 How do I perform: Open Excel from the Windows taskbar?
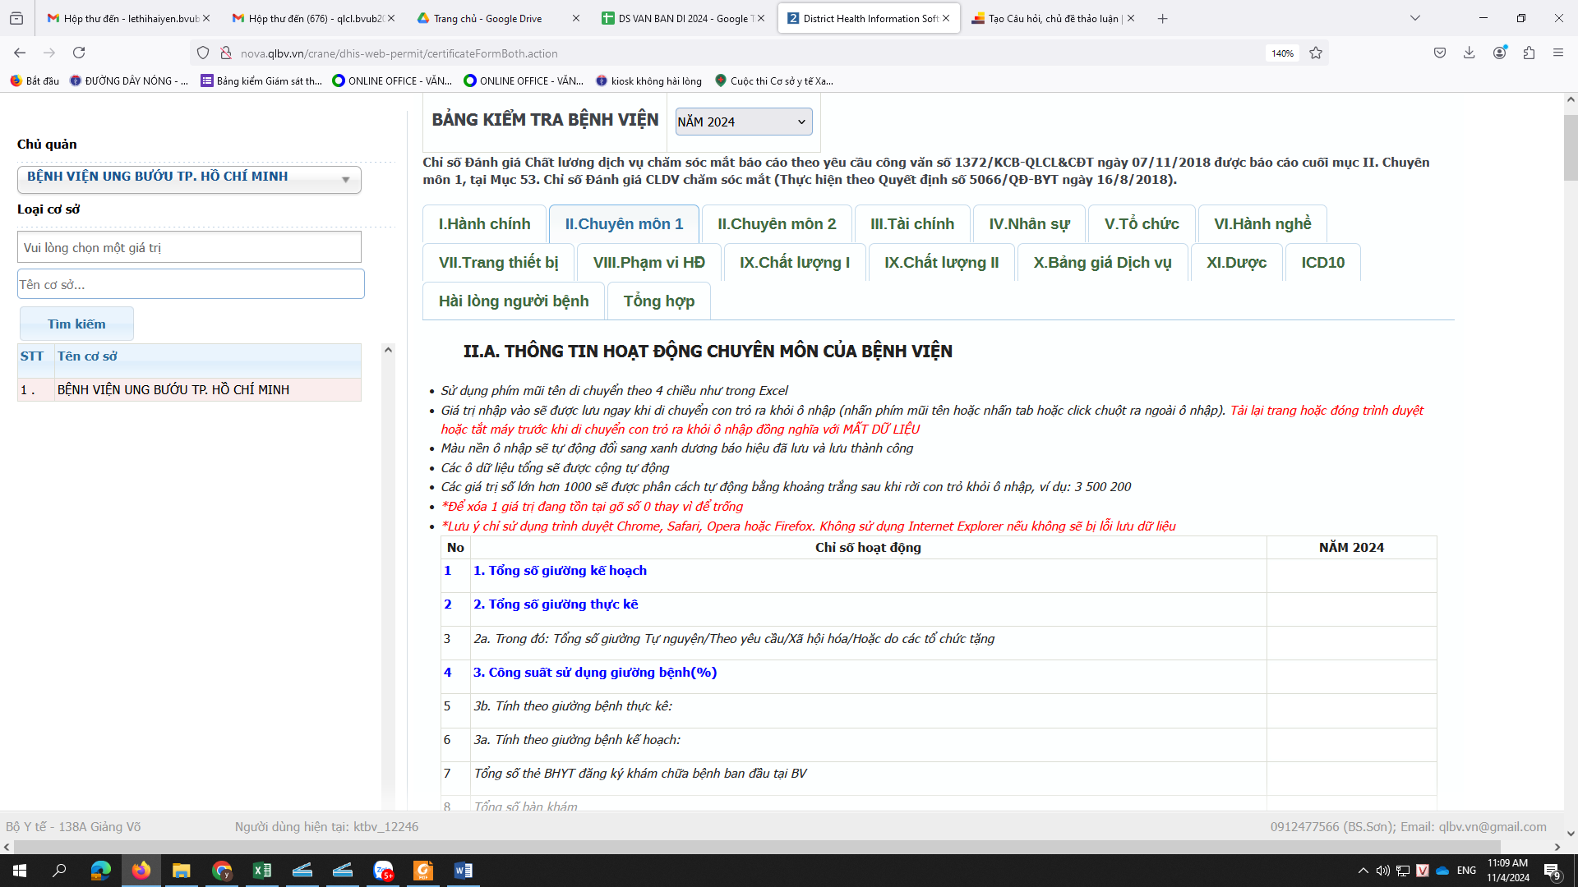pos(262,871)
